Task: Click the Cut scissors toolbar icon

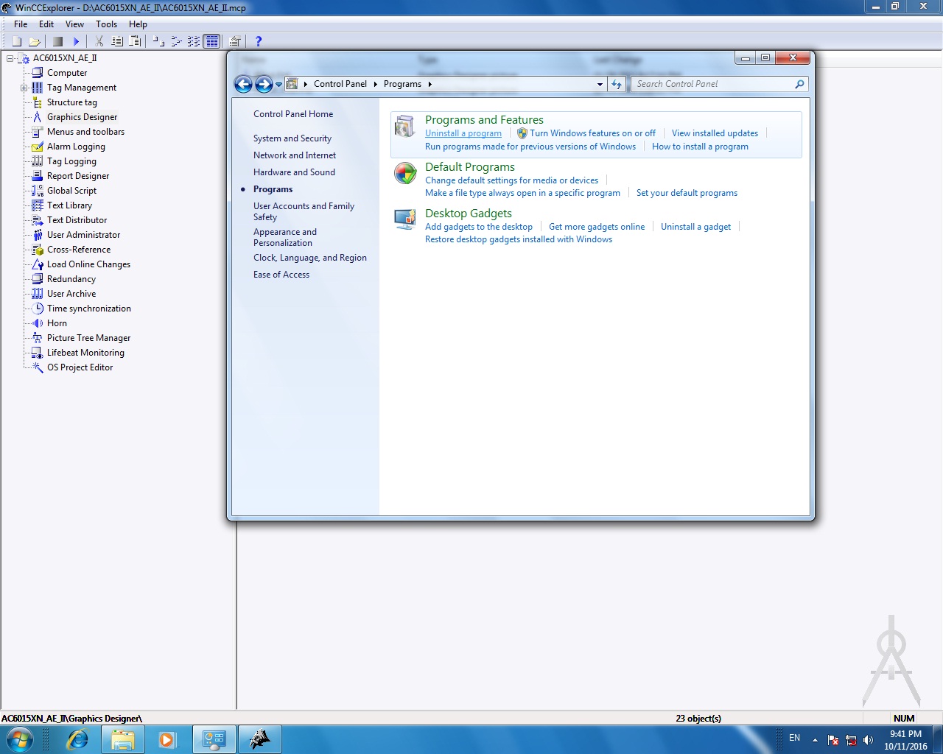Action: [x=99, y=41]
